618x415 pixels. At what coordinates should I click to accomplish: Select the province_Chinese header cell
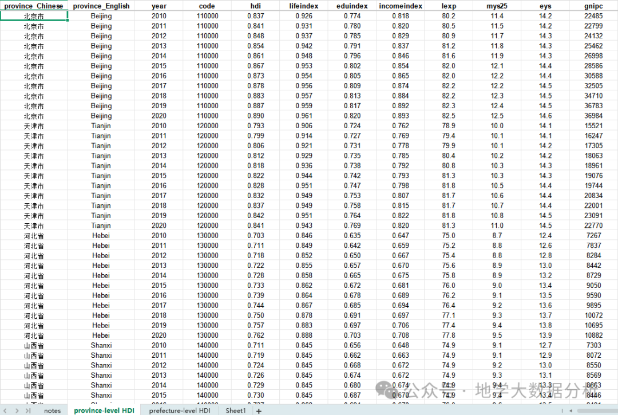34,6
